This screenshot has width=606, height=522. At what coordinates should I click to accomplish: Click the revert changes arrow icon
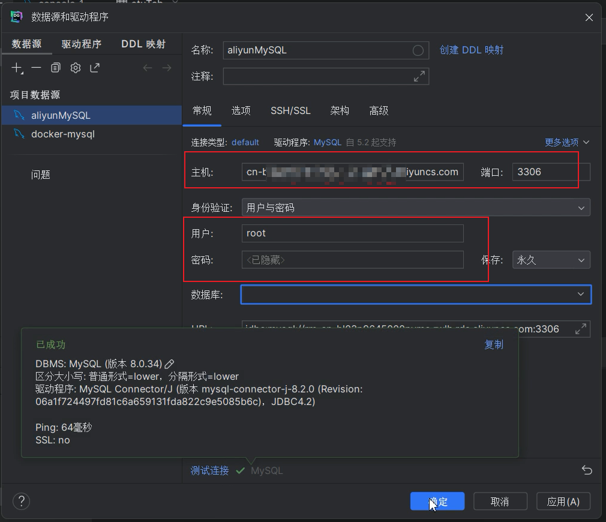[x=587, y=470]
